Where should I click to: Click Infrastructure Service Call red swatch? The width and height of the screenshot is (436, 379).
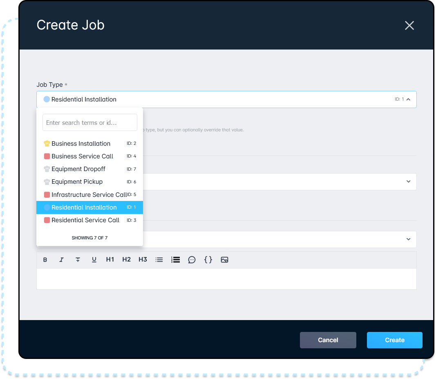click(47, 195)
